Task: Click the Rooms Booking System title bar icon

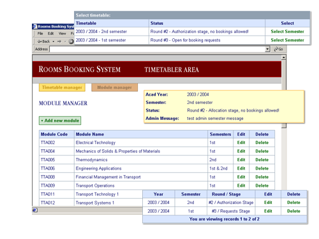Action: pyautogui.click(x=35, y=26)
